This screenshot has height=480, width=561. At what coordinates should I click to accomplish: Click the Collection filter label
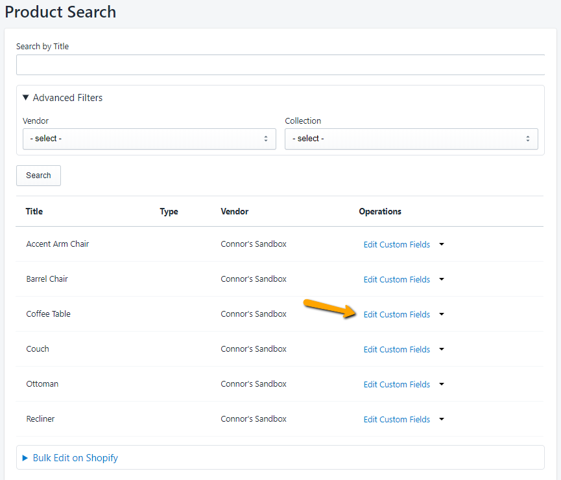[303, 120]
